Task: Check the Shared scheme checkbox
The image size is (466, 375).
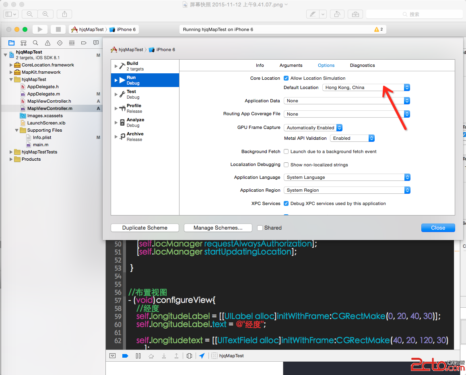Action: coord(260,228)
